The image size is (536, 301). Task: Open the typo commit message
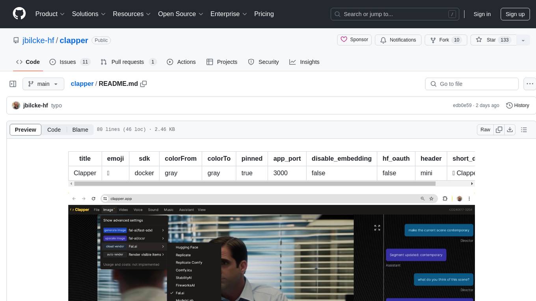[56, 105]
